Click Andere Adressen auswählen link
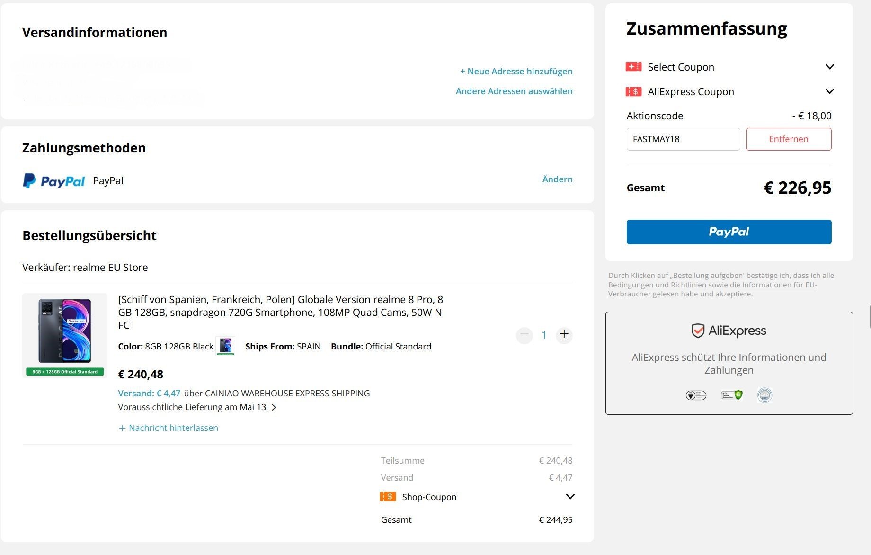Viewport: 871px width, 555px height. (x=514, y=91)
